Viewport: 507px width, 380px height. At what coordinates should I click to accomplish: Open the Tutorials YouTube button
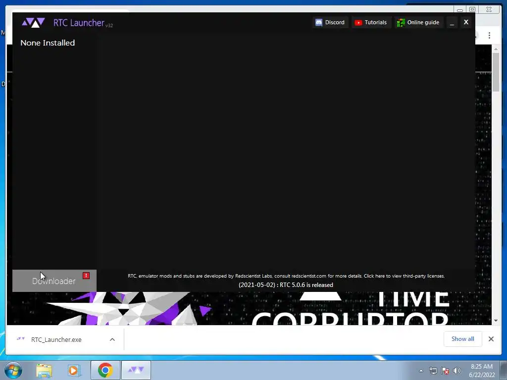(371, 22)
